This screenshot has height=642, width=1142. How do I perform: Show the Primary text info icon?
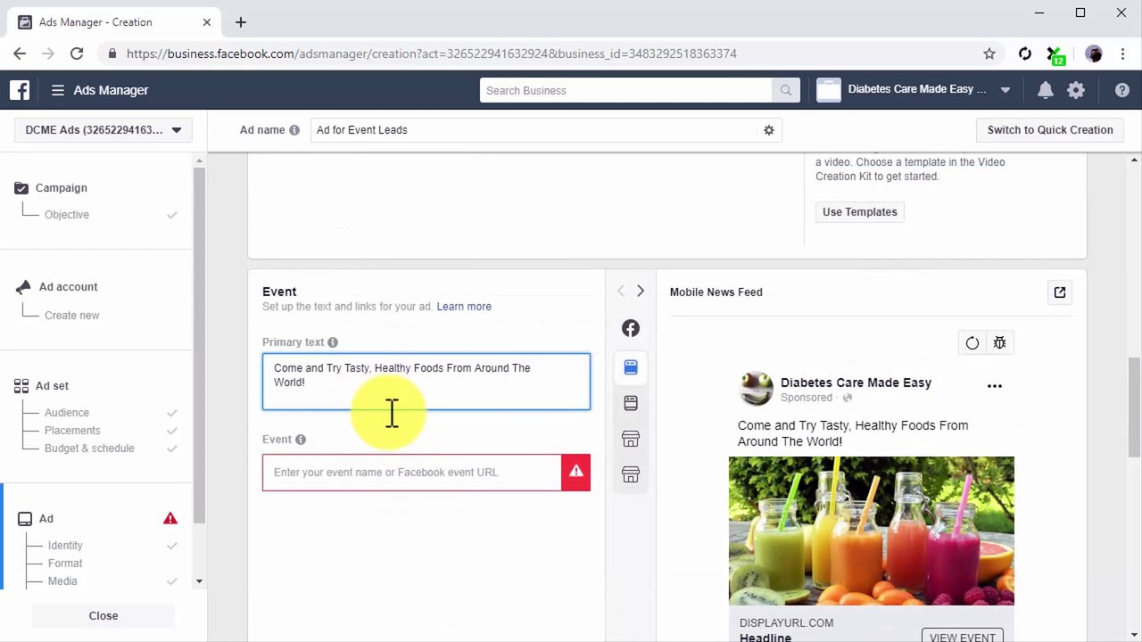coord(333,342)
